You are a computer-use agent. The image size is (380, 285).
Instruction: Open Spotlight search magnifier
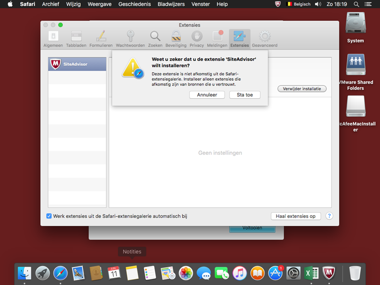pos(356,4)
